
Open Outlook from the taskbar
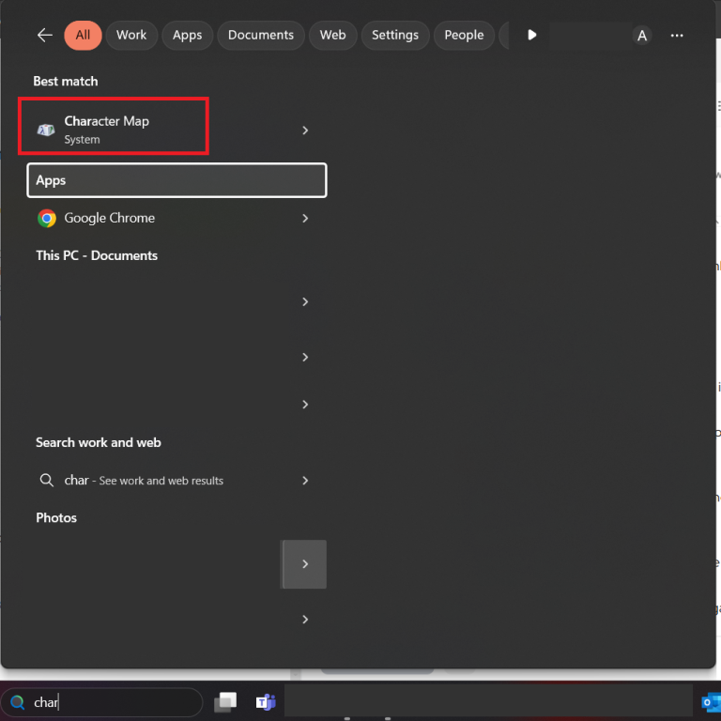[711, 701]
